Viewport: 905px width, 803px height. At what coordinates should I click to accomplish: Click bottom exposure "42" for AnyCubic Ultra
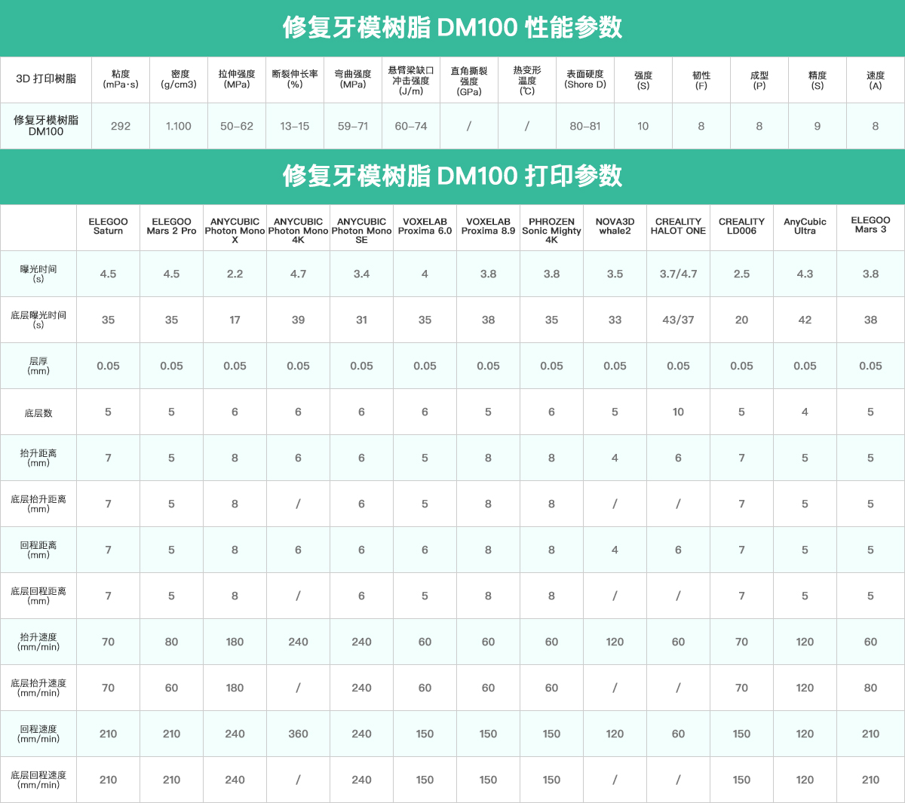pos(805,320)
